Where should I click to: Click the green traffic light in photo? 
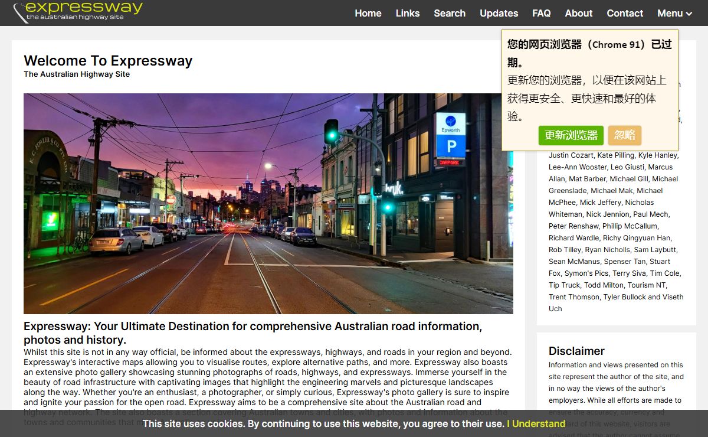point(332,131)
